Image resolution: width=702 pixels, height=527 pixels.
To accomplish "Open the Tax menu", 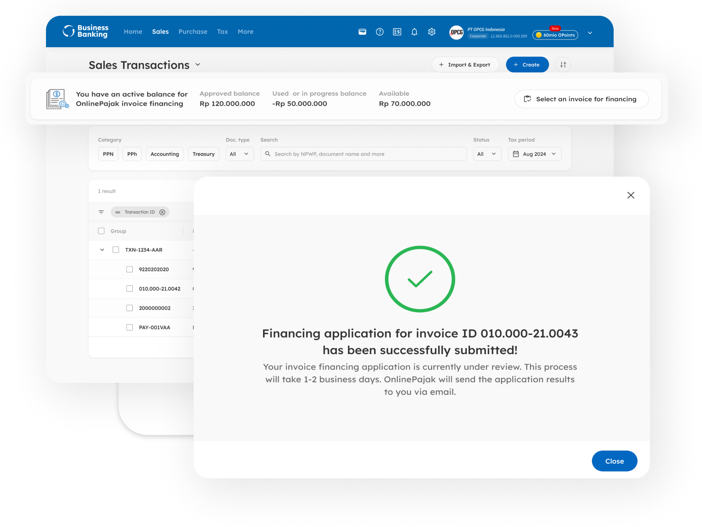I will [222, 31].
